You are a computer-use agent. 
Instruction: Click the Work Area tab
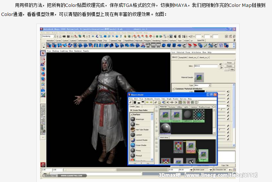164,137
